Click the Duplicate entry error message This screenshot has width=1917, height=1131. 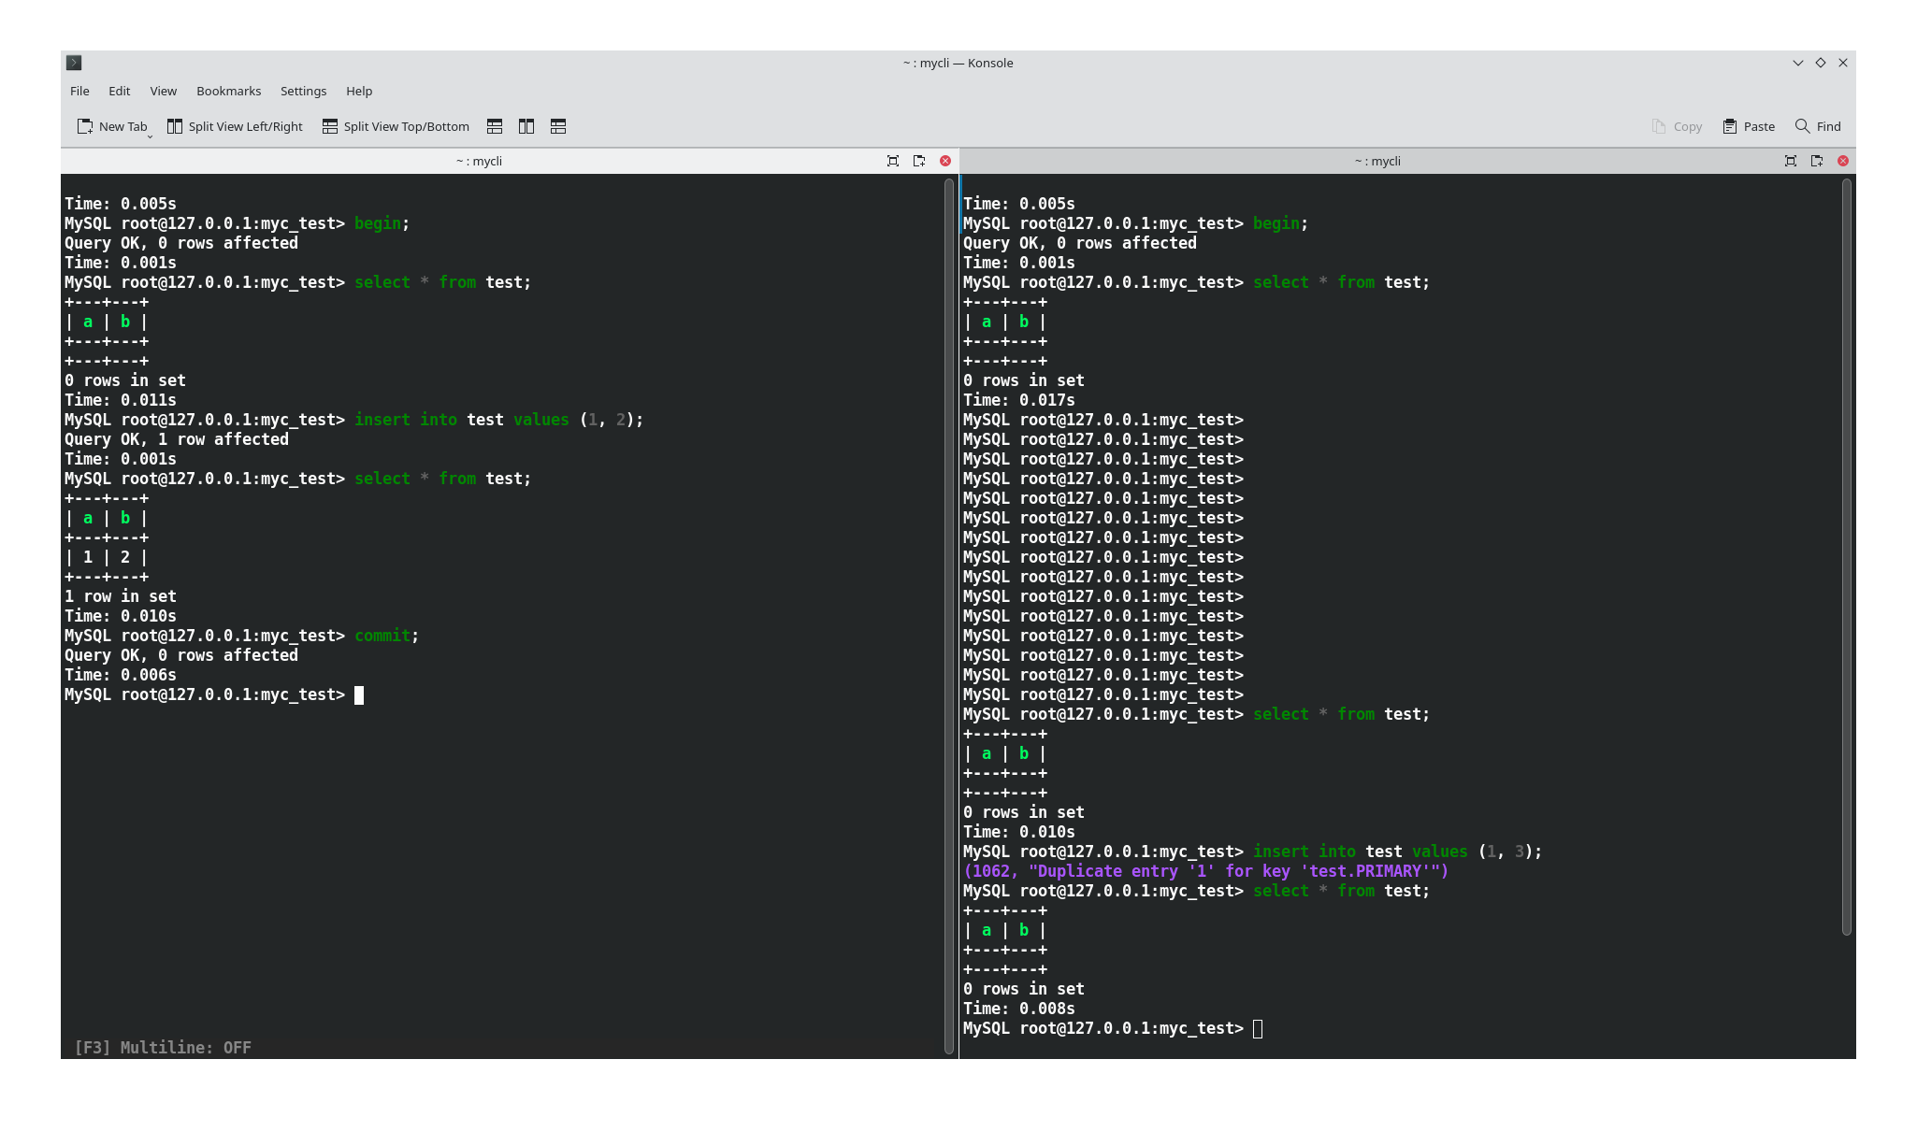click(1205, 871)
